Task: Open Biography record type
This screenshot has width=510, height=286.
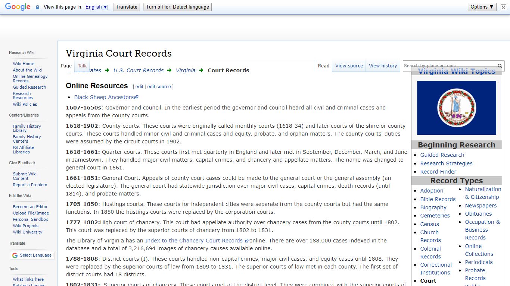Action: point(433,207)
